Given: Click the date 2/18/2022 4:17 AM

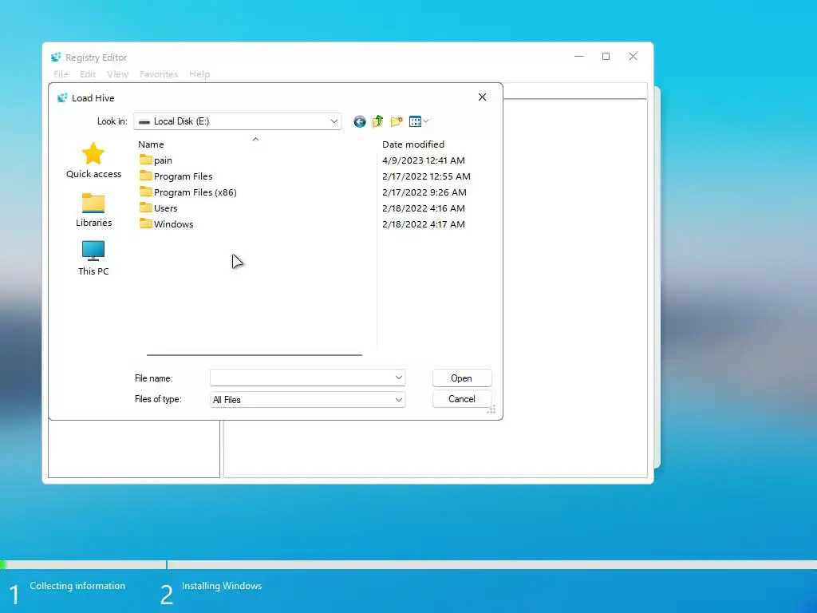Looking at the screenshot, I should [x=424, y=224].
